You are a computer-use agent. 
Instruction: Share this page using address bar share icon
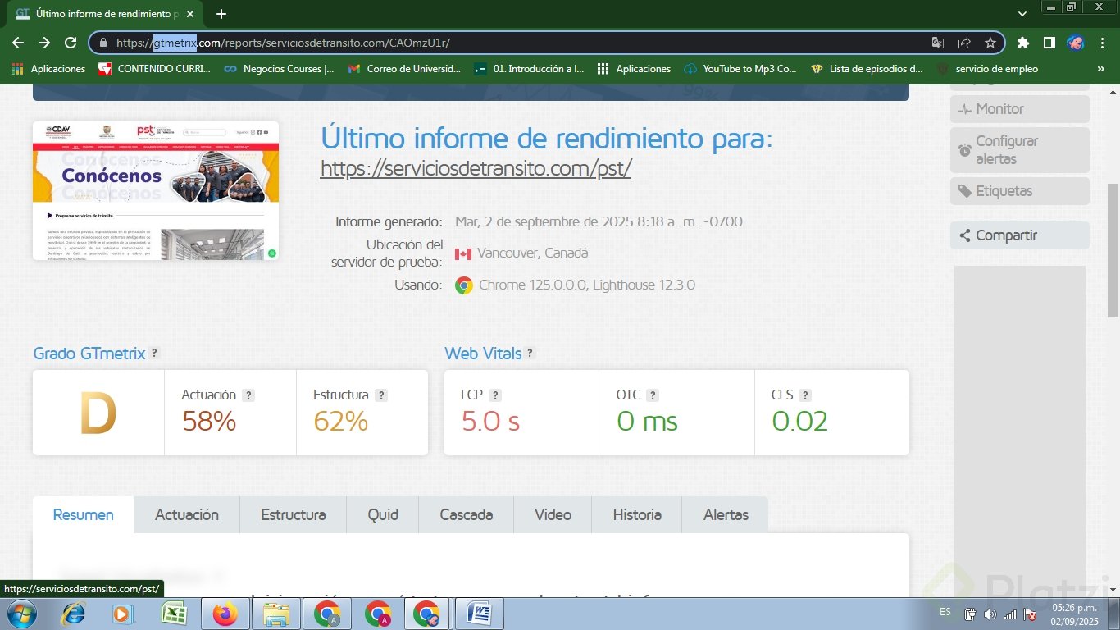(x=964, y=43)
